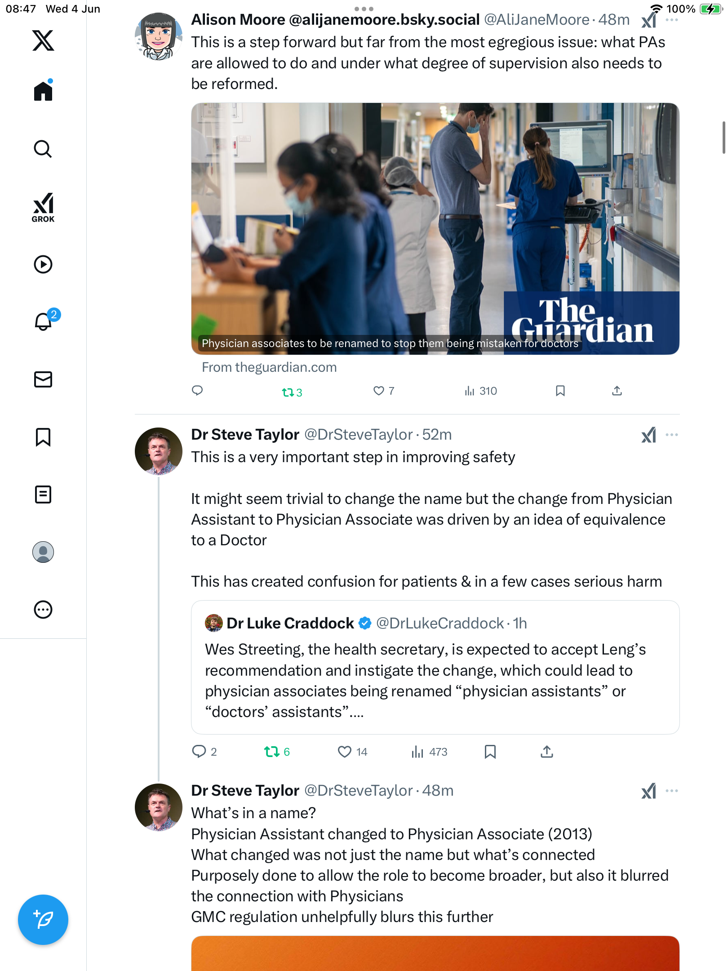The width and height of the screenshot is (728, 971).
Task: Open the Lists icon in sidebar
Action: click(x=43, y=494)
